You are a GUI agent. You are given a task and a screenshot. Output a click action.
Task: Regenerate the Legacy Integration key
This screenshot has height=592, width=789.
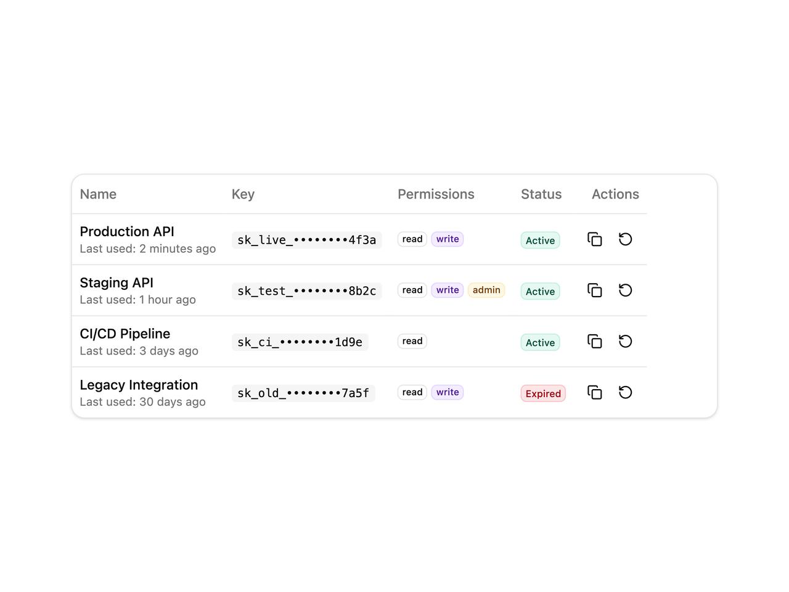coord(626,393)
